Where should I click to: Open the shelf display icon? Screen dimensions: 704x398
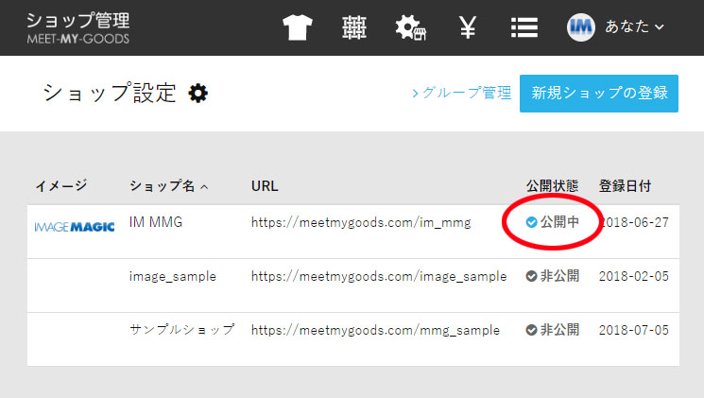[353, 27]
